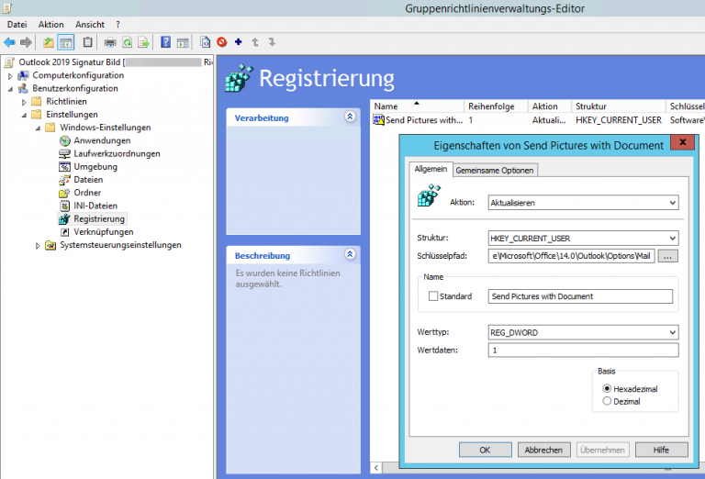This screenshot has width=705, height=479.
Task: Toggle the show/hide console tree icon
Action: tap(66, 42)
